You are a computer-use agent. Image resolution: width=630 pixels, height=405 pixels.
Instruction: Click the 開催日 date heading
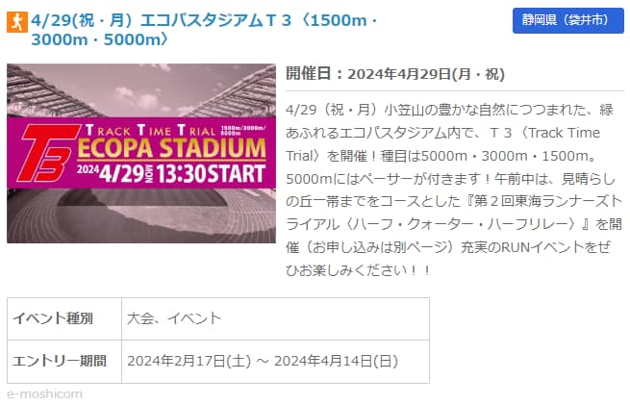[395, 75]
